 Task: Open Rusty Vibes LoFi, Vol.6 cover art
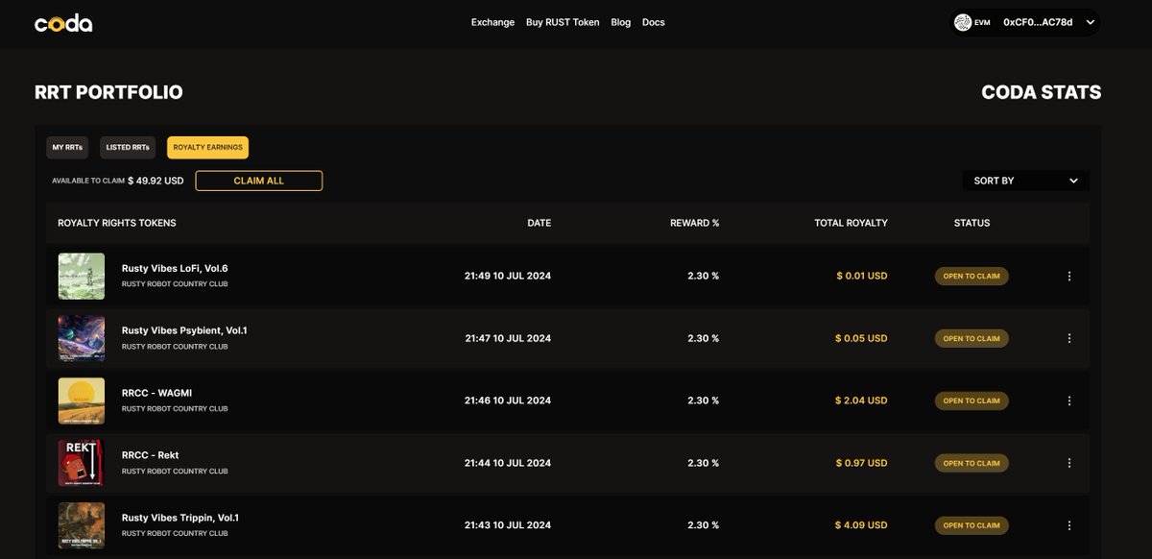pyautogui.click(x=82, y=277)
